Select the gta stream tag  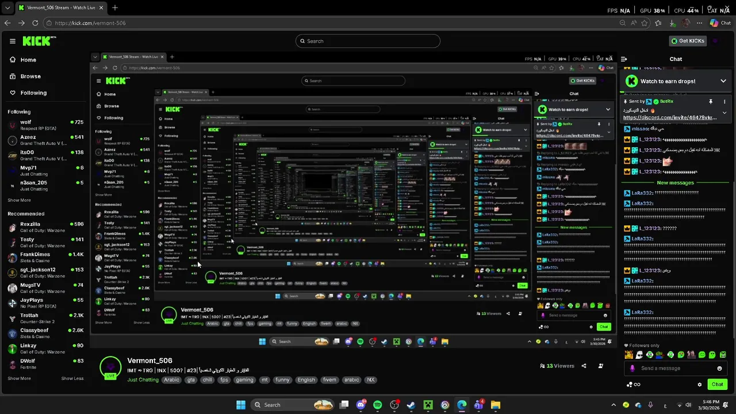pos(191,380)
